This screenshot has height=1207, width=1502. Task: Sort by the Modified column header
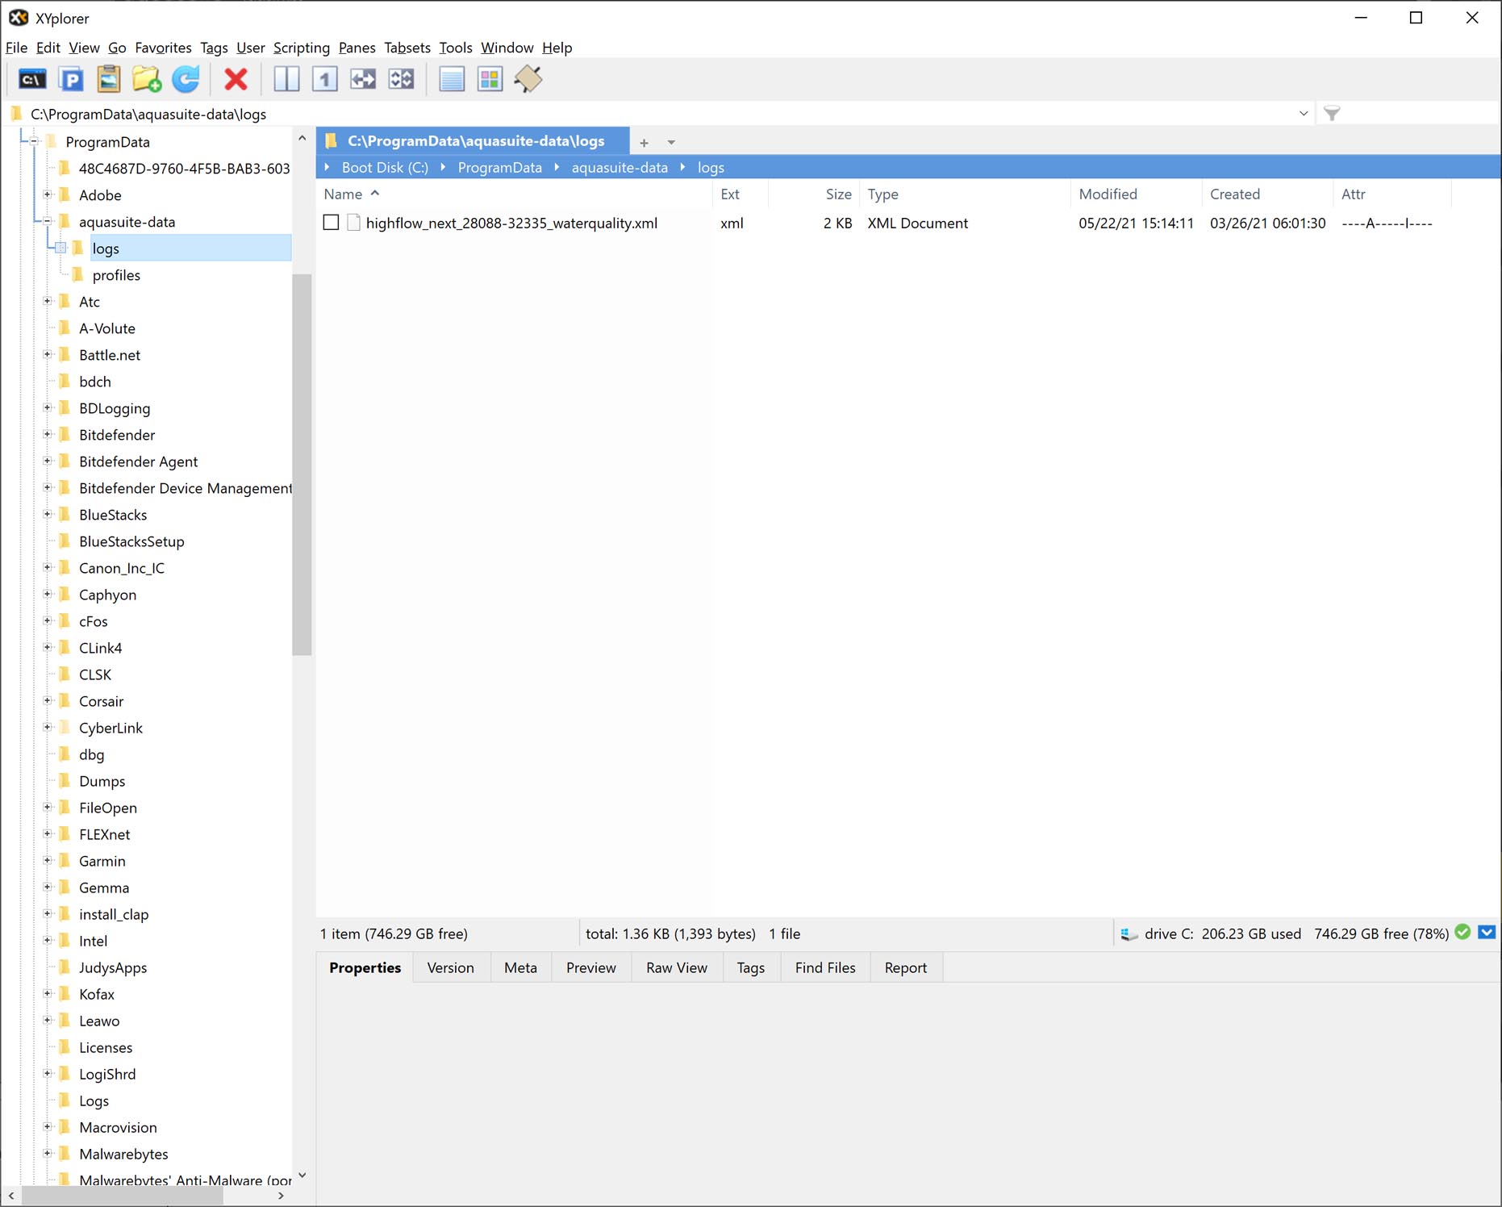pyautogui.click(x=1137, y=194)
